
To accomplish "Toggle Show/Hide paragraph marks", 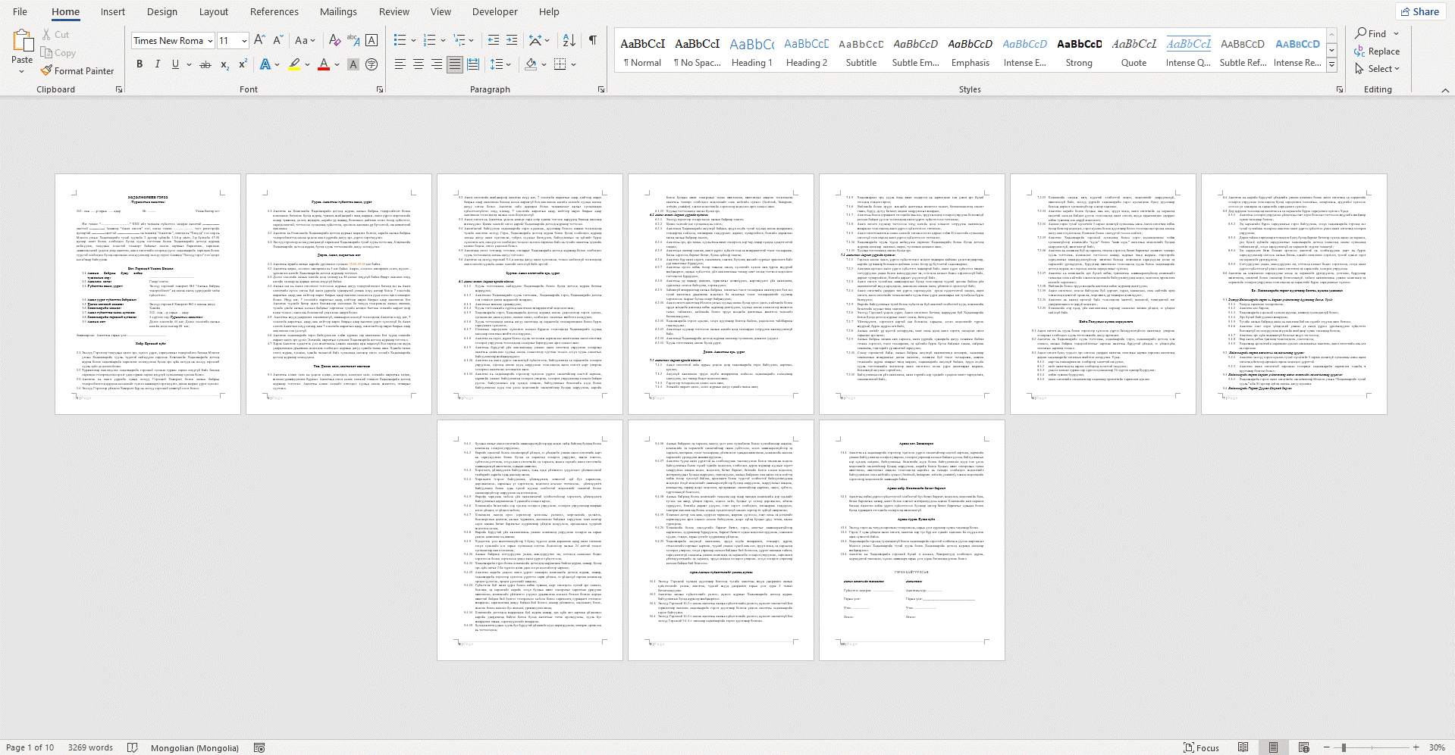I will click(x=592, y=40).
